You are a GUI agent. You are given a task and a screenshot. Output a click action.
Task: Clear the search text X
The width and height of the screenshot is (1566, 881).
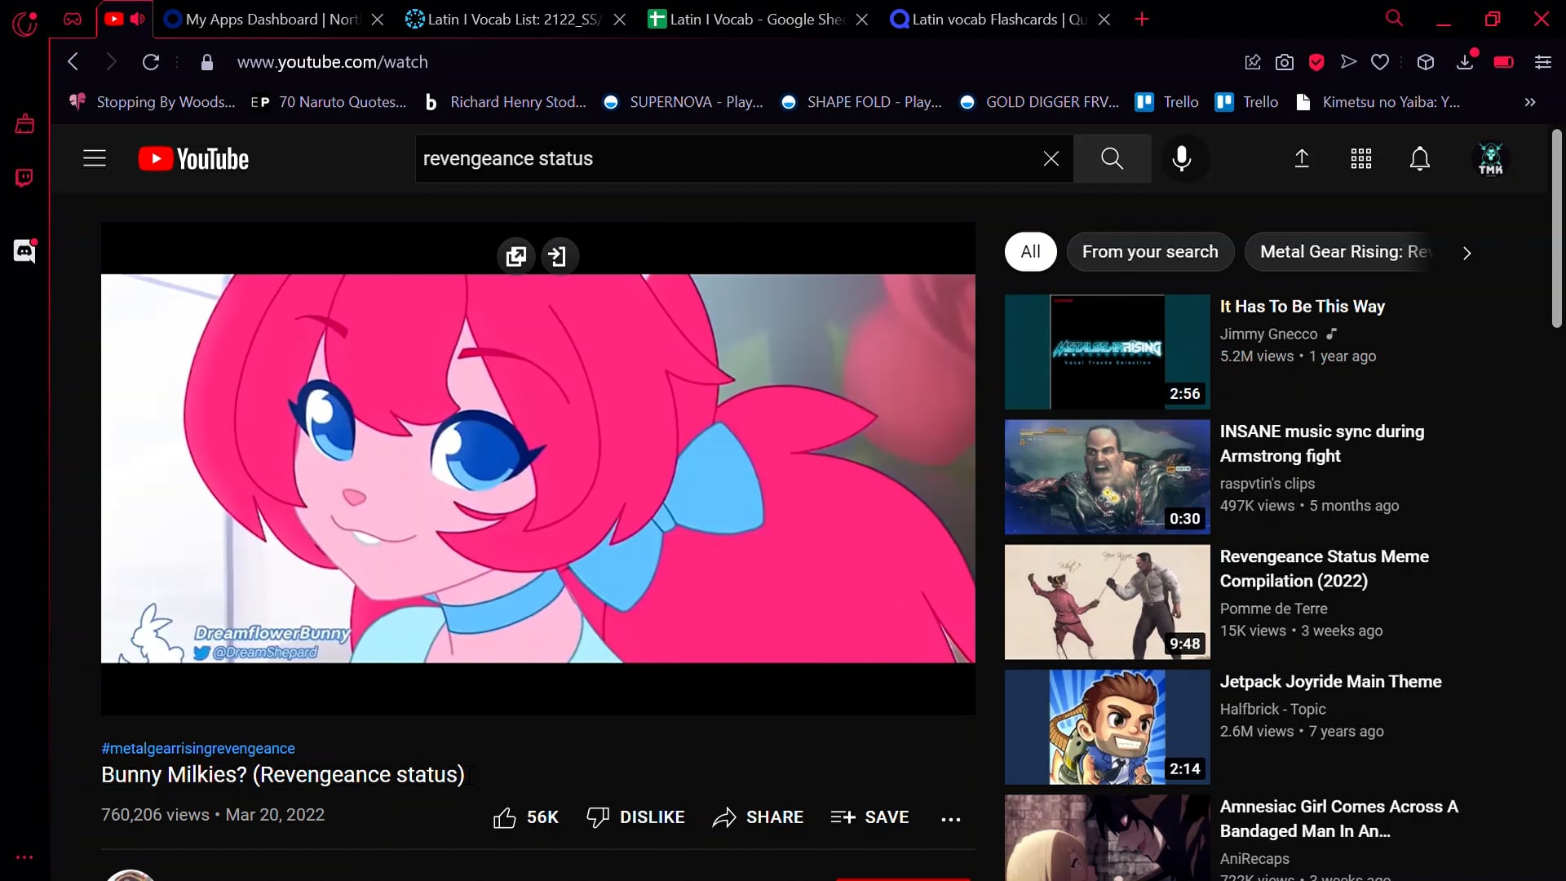pos(1051,158)
